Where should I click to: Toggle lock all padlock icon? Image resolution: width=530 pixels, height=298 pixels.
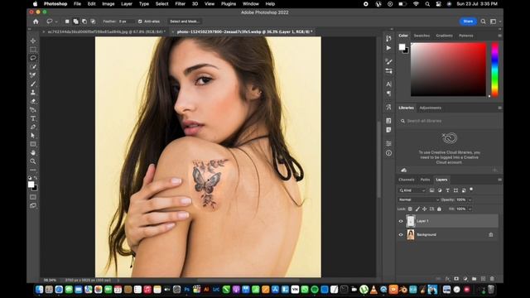pyautogui.click(x=439, y=209)
